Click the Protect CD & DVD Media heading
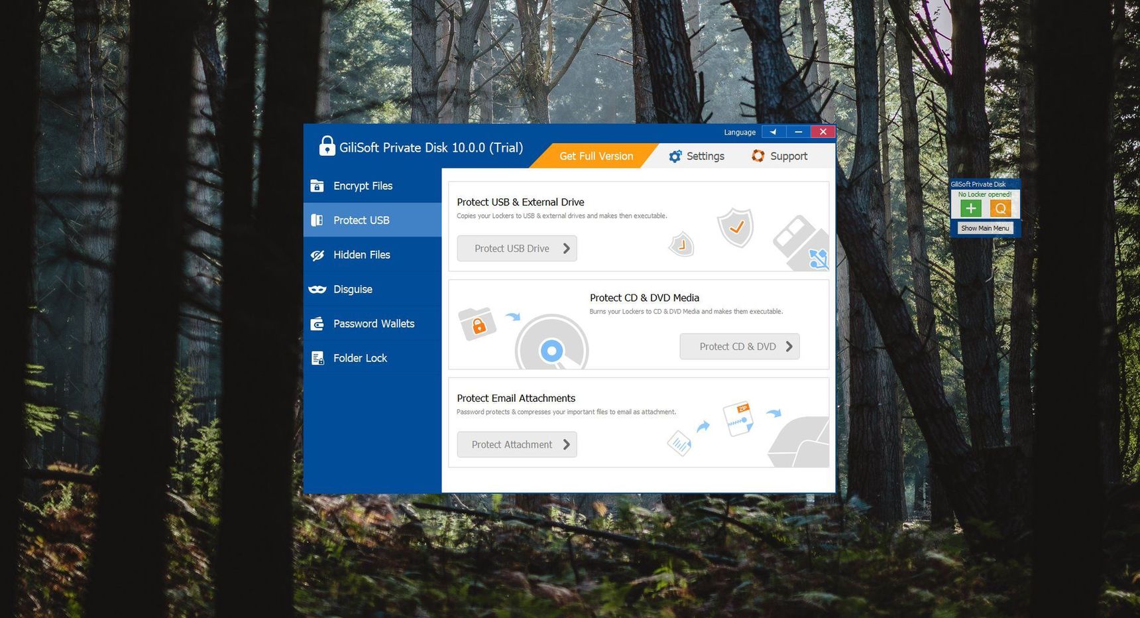 (x=644, y=298)
